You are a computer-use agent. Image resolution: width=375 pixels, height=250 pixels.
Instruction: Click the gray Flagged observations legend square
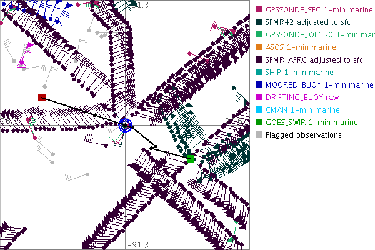click(260, 134)
